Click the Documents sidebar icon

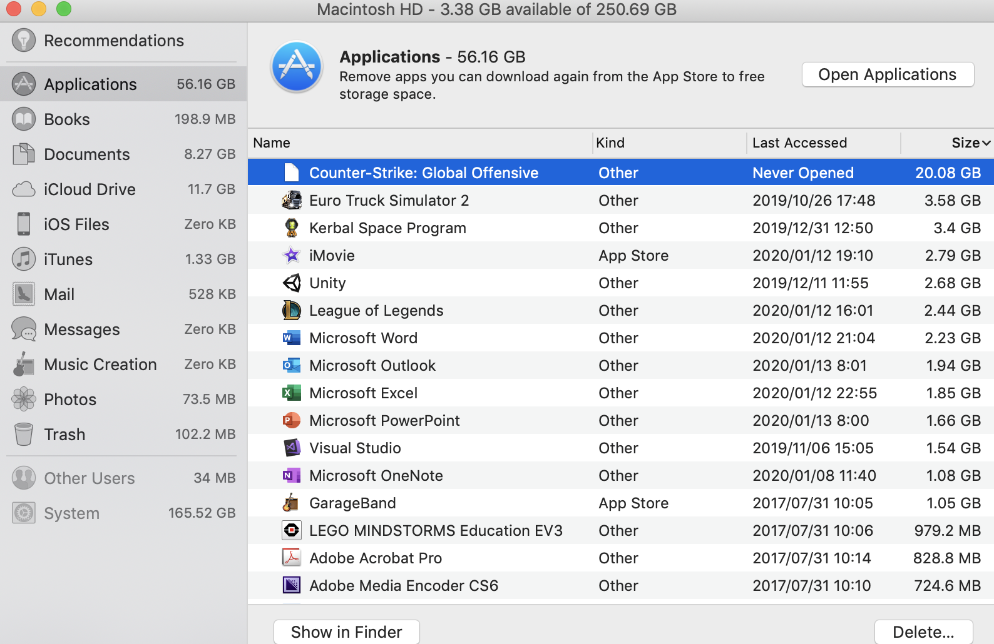coord(24,154)
